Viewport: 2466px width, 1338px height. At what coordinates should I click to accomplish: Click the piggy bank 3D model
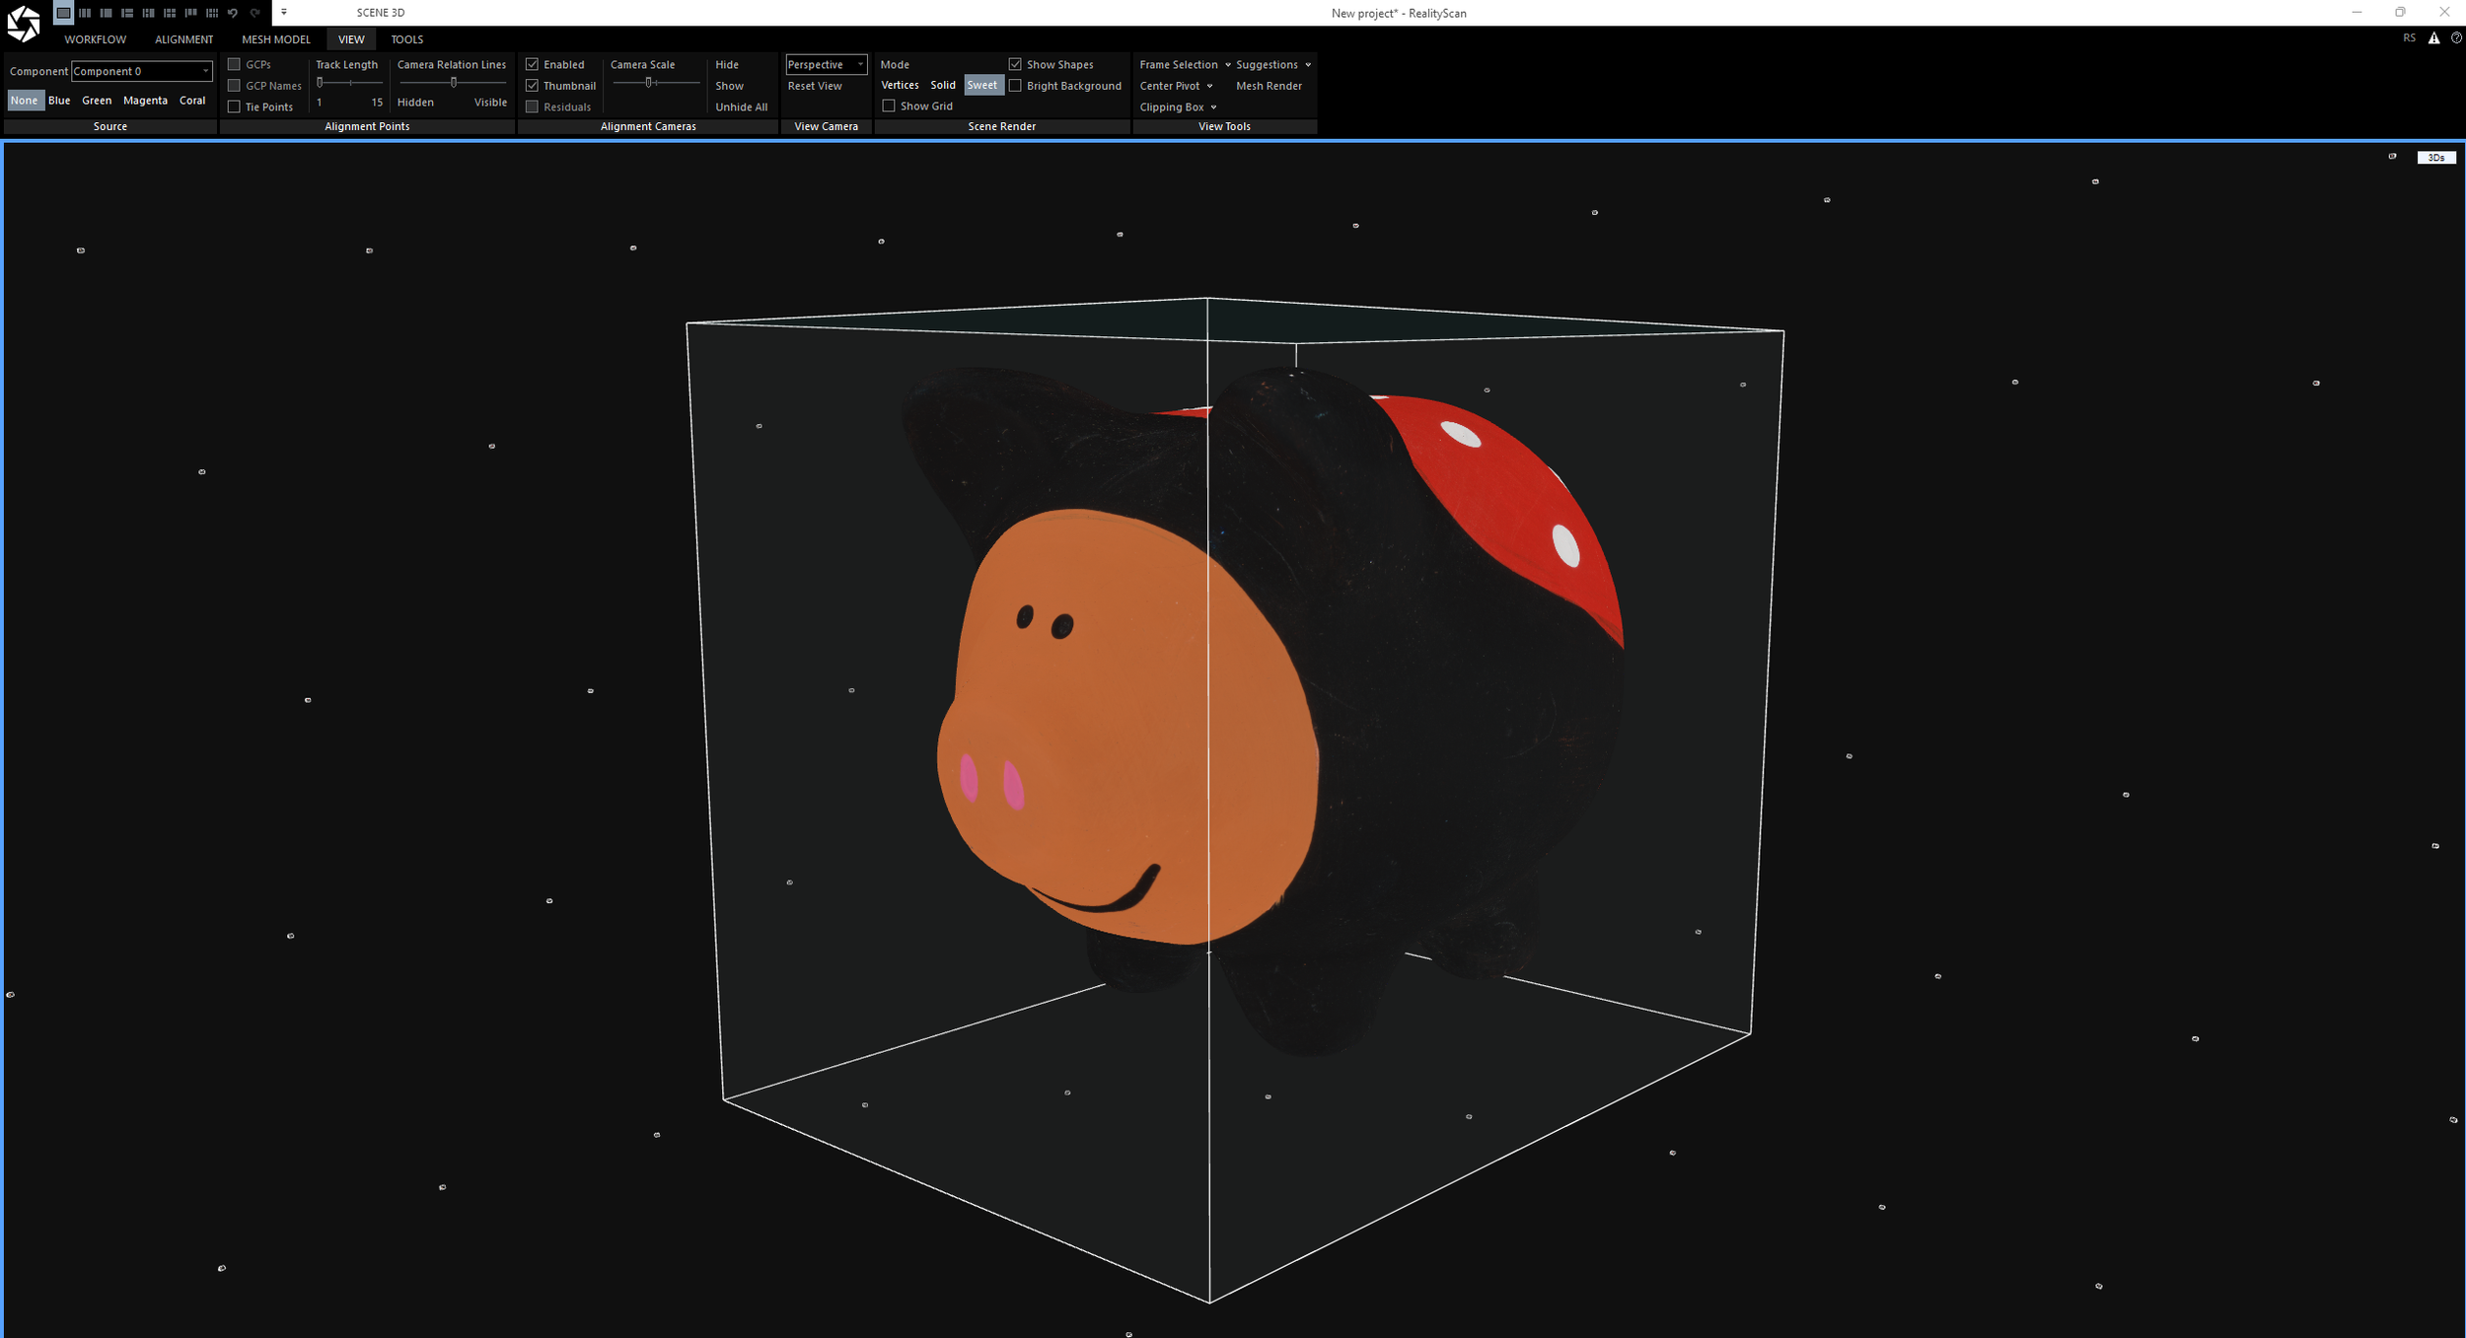click(x=1263, y=710)
